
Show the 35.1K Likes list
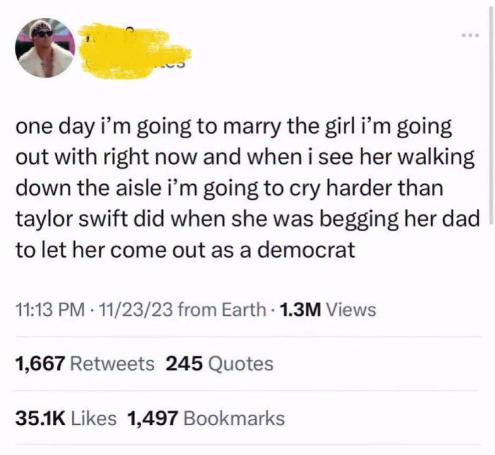[66, 418]
